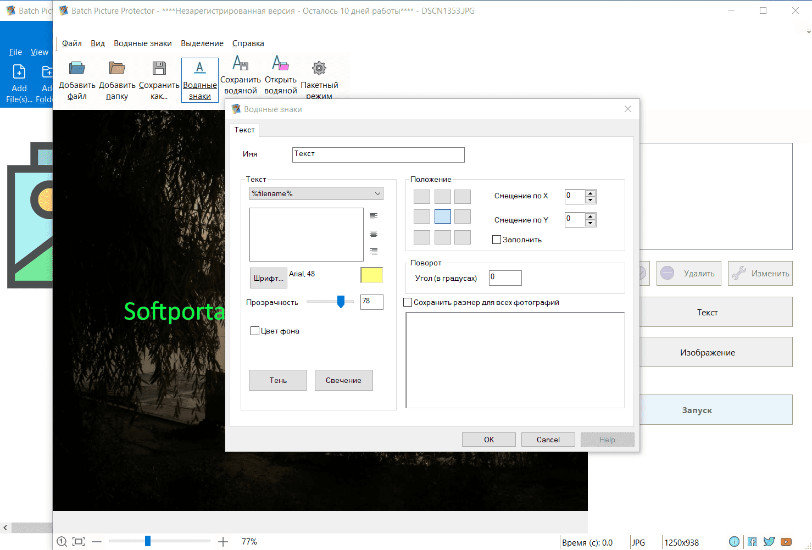
Task: Click the Удалить button
Action: 689,273
